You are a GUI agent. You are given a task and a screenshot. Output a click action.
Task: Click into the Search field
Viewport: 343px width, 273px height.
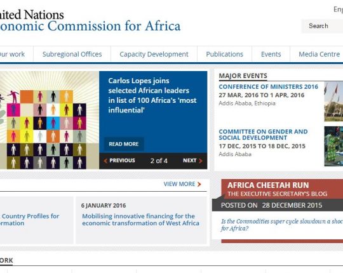point(322,26)
